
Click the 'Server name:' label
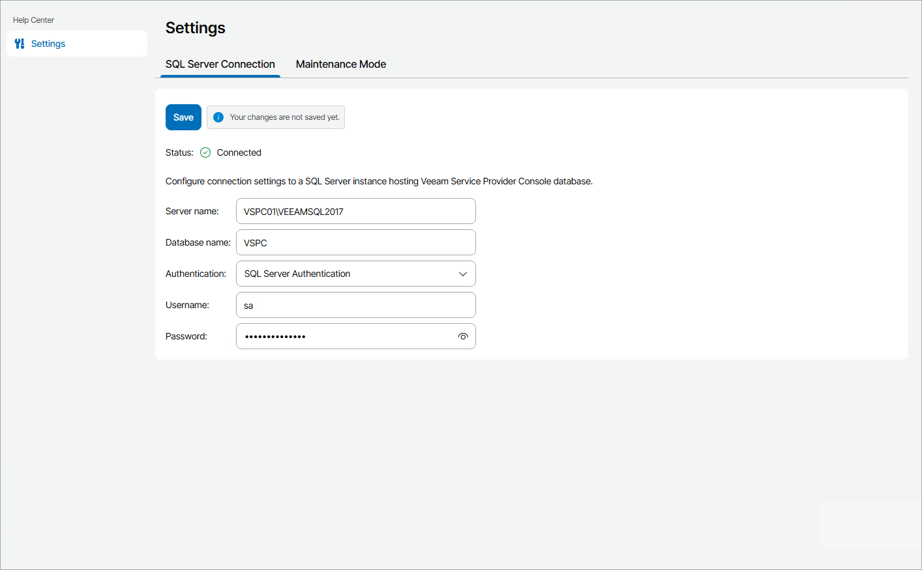[192, 211]
